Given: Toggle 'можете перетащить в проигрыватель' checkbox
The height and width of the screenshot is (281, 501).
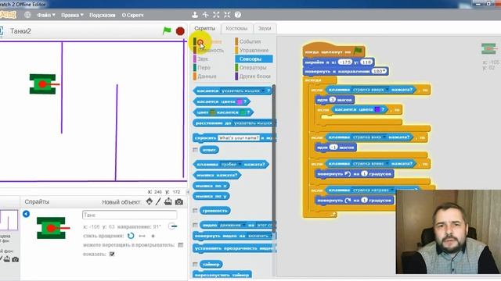Looking at the screenshot, I should click(x=181, y=245).
